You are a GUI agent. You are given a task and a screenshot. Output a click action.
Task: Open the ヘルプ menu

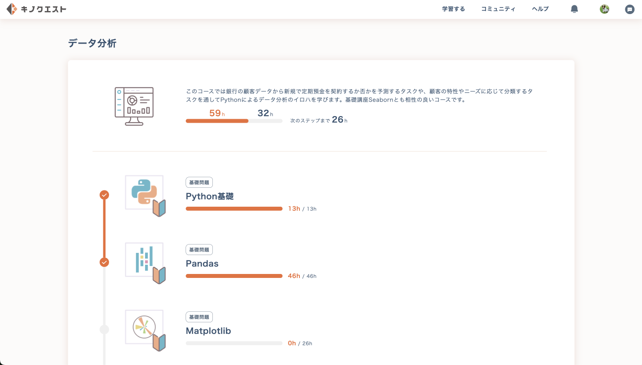[540, 9]
